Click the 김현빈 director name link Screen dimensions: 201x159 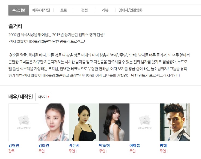coord(14,145)
